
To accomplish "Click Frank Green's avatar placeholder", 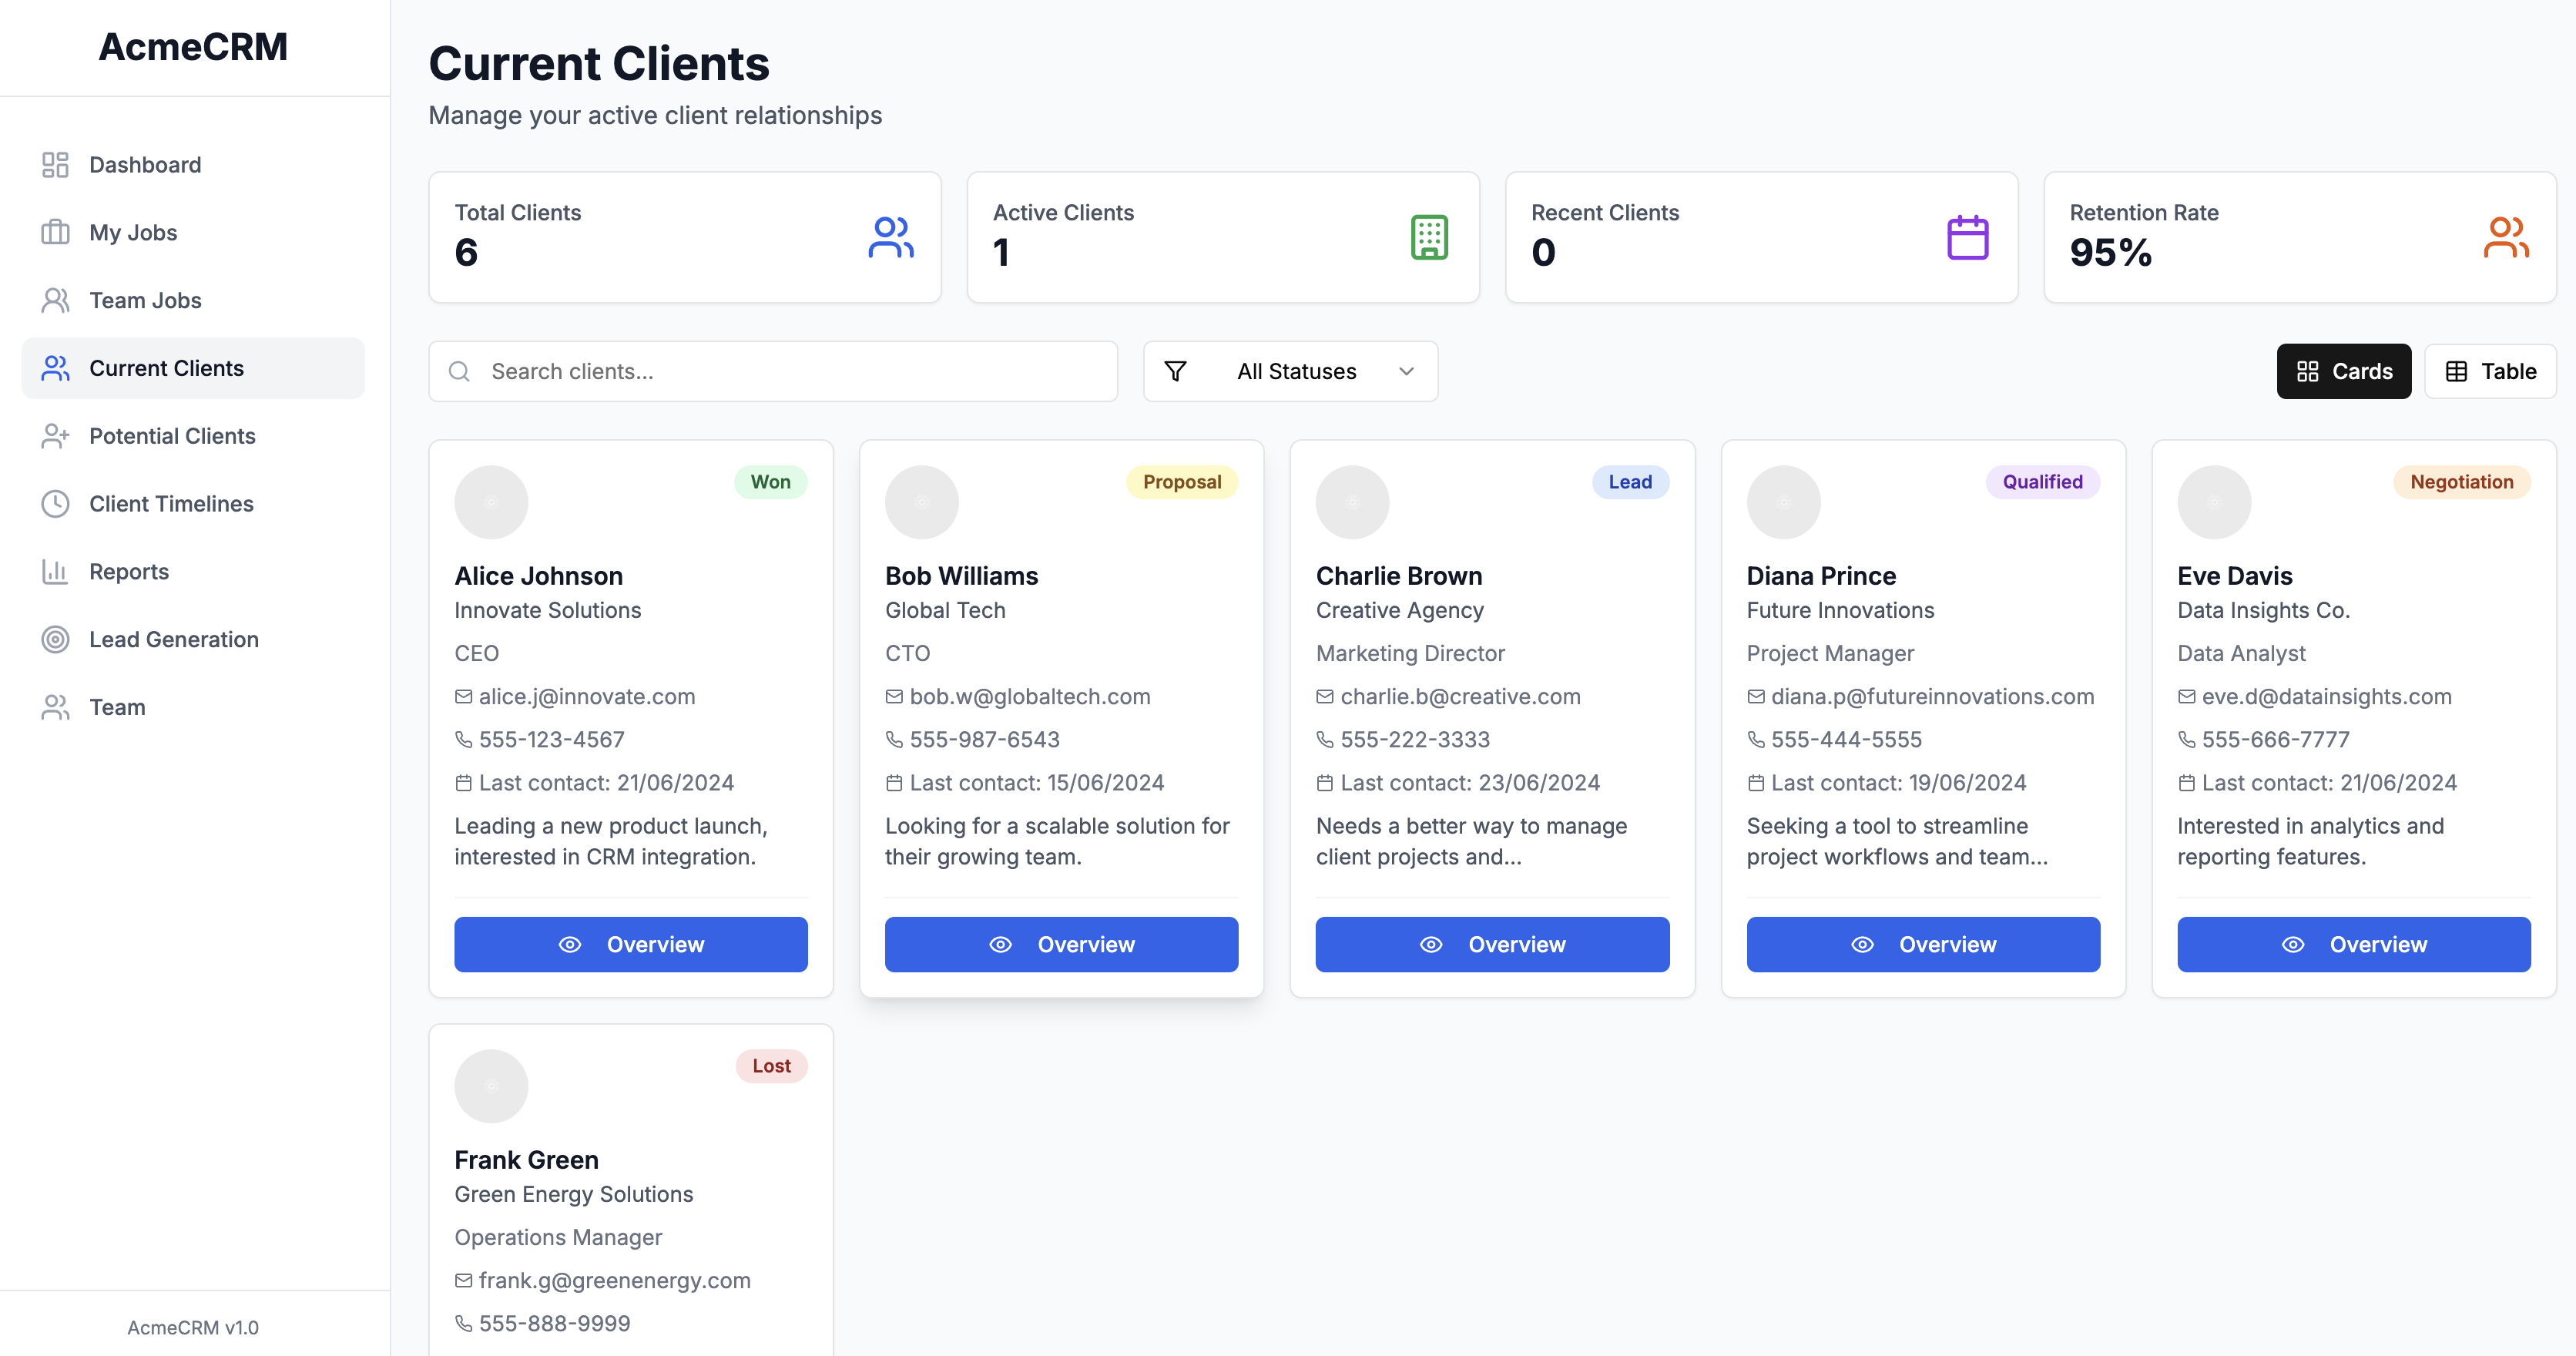I will 491,1086.
